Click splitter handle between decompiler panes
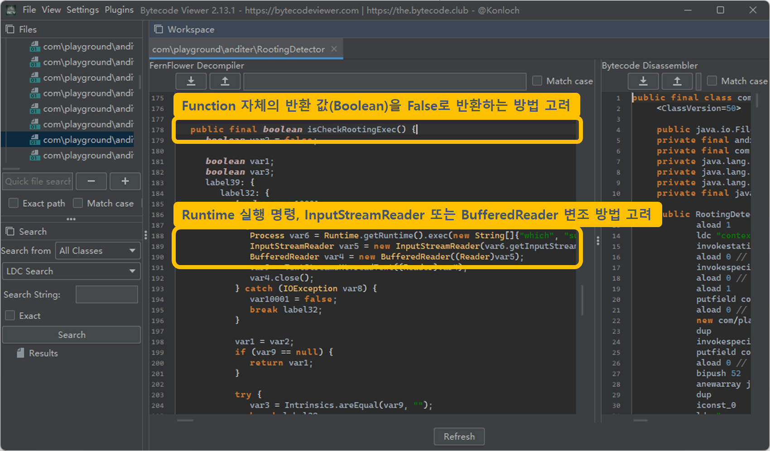Screen dimensions: 770x451 tap(598, 241)
